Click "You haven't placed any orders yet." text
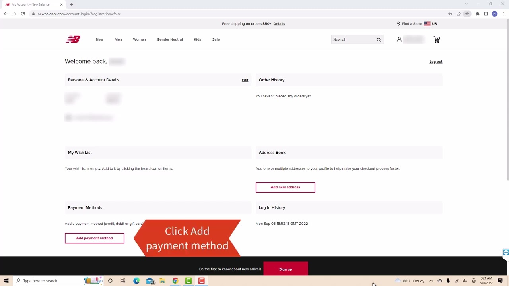 click(x=284, y=96)
